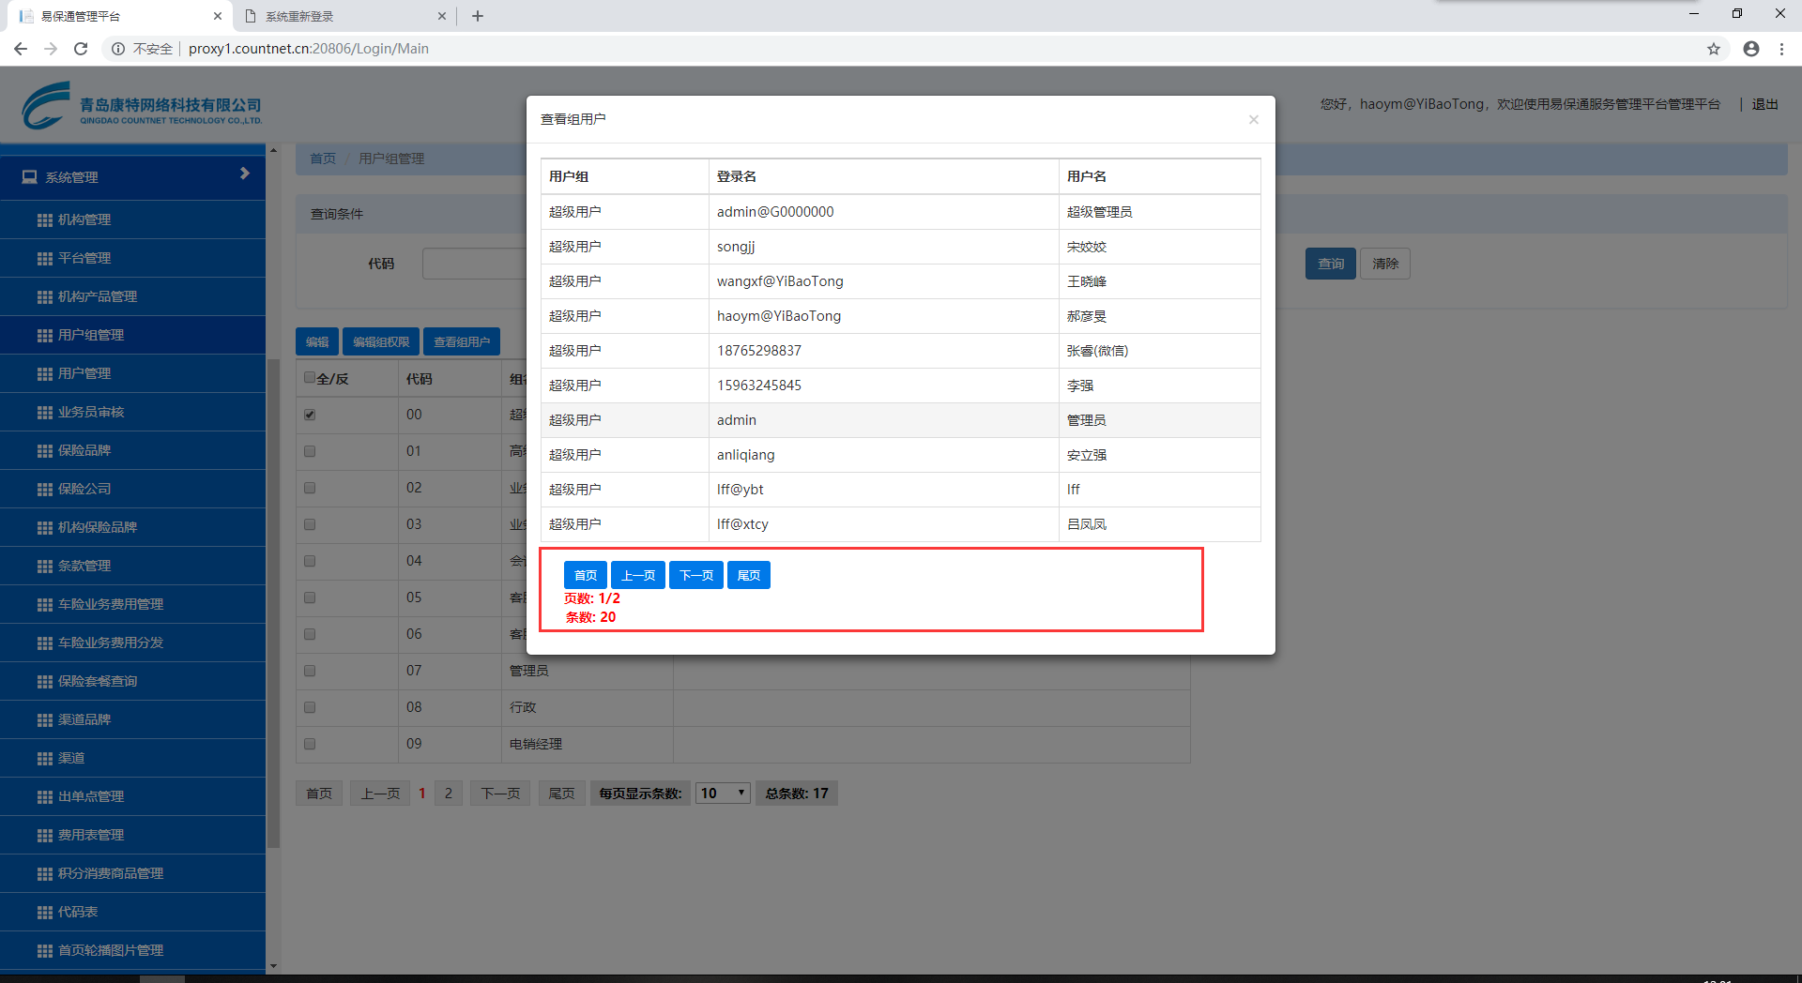Viewport: 1802px width, 983px height.
Task: Uncheck the checkbox for code 00
Action: [x=310, y=415]
